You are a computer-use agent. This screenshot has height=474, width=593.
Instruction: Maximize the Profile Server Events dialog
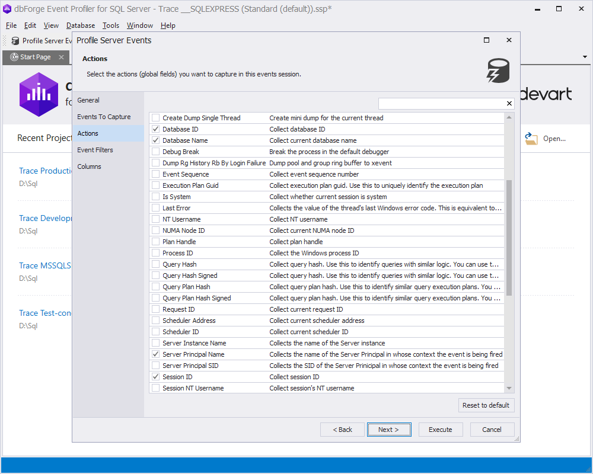pyautogui.click(x=487, y=40)
